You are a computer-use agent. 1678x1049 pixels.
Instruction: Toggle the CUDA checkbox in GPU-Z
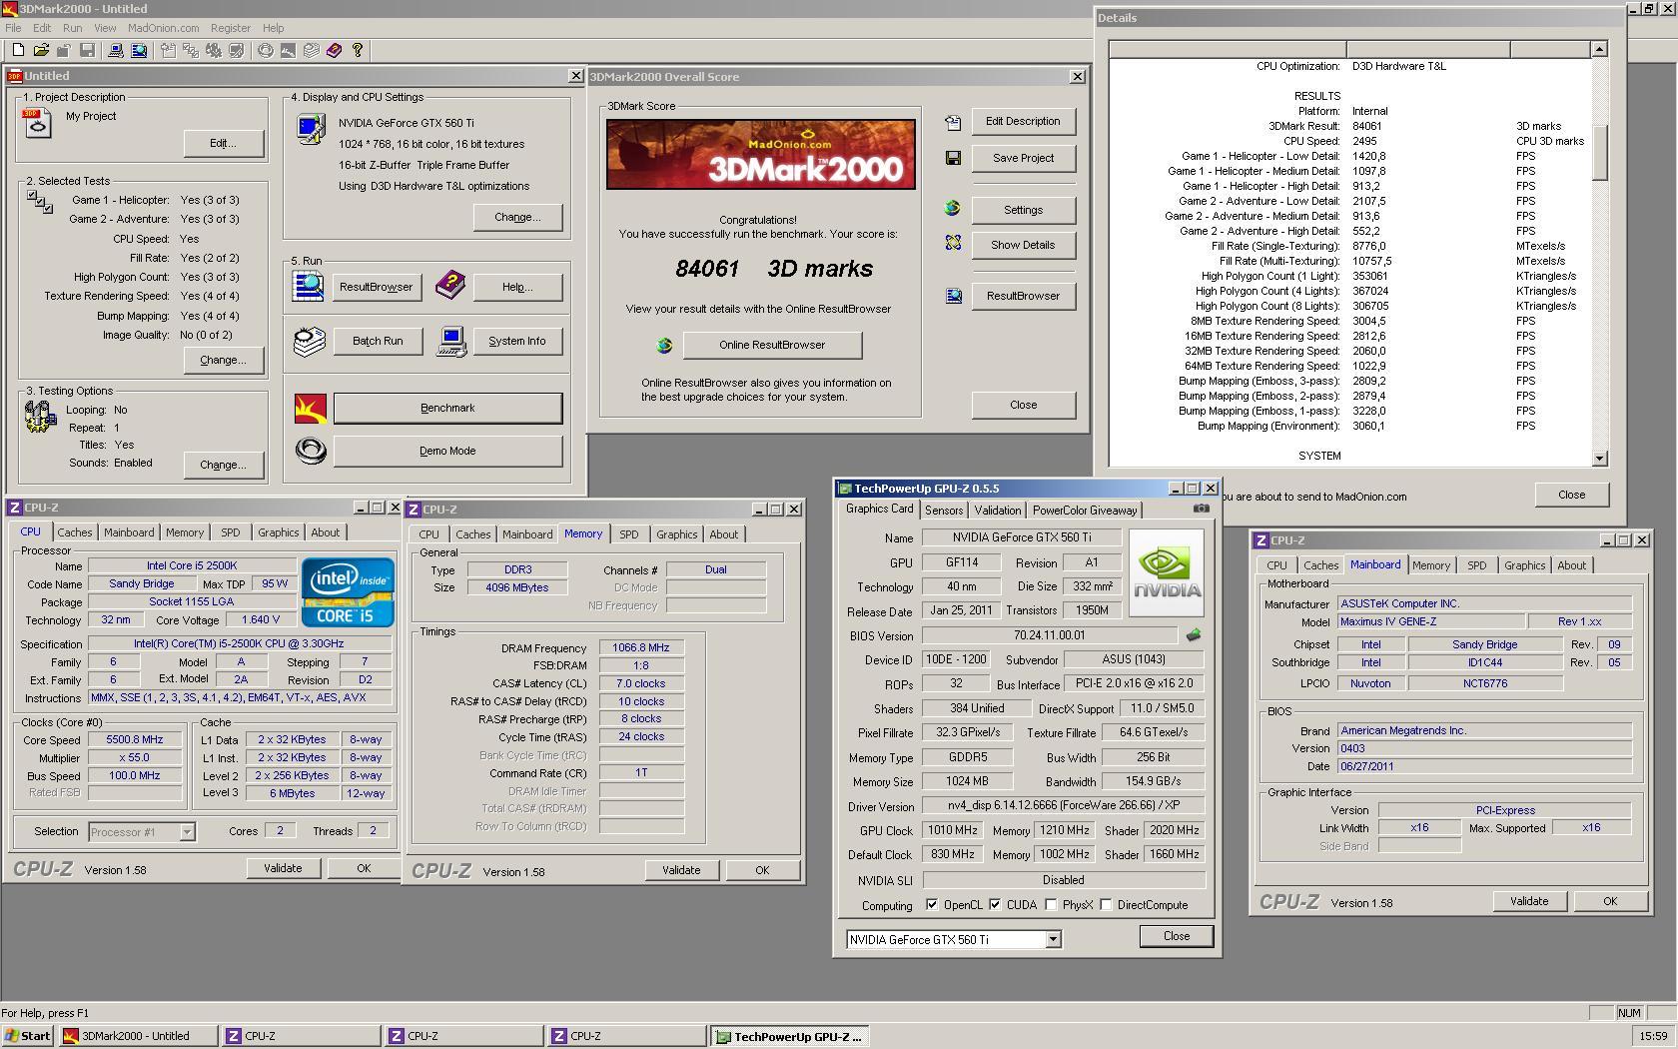tap(996, 905)
